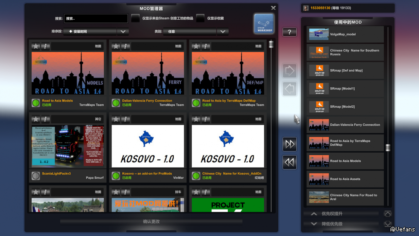Toggle ScaniaLightPackv3 grey status indicator
419x236 pixels.
(36, 176)
